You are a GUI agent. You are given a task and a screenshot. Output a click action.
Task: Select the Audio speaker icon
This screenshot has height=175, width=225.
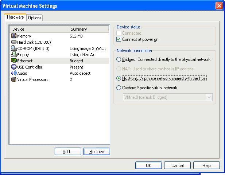click(14, 73)
